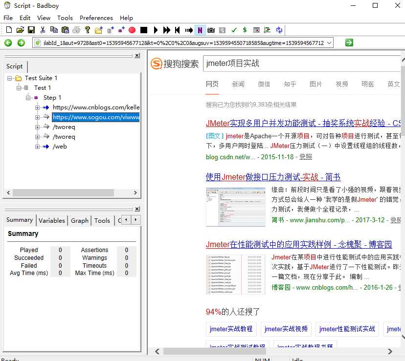This screenshot has width=405, height=361.
Task: Play all with the double triangle icon
Action: [x=167, y=30]
